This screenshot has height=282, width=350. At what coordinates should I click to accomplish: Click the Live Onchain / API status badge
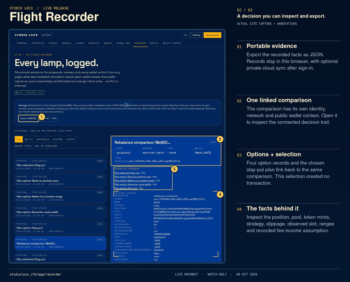29,93
